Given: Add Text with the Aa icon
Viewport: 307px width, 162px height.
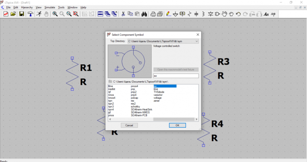Looking at the screenshot, I should coord(266,14).
